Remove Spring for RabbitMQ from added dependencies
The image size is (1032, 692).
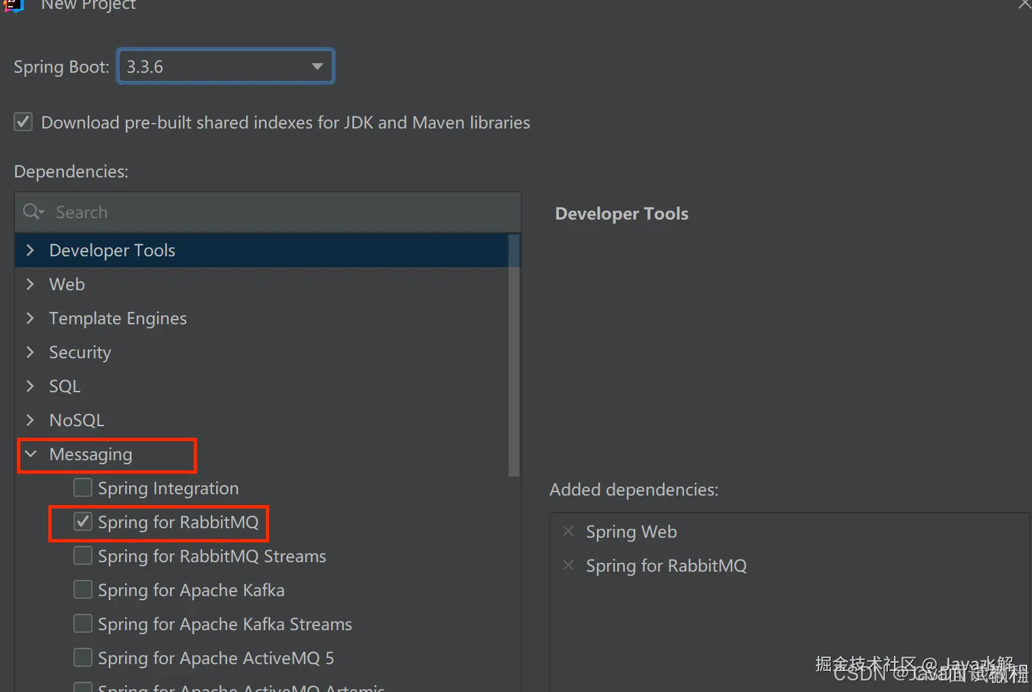click(568, 565)
